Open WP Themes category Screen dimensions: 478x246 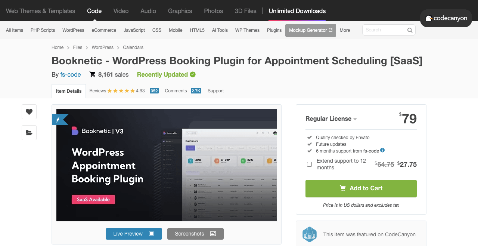coord(247,30)
